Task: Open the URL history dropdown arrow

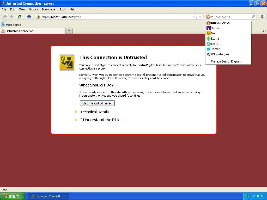Action: click(x=201, y=17)
